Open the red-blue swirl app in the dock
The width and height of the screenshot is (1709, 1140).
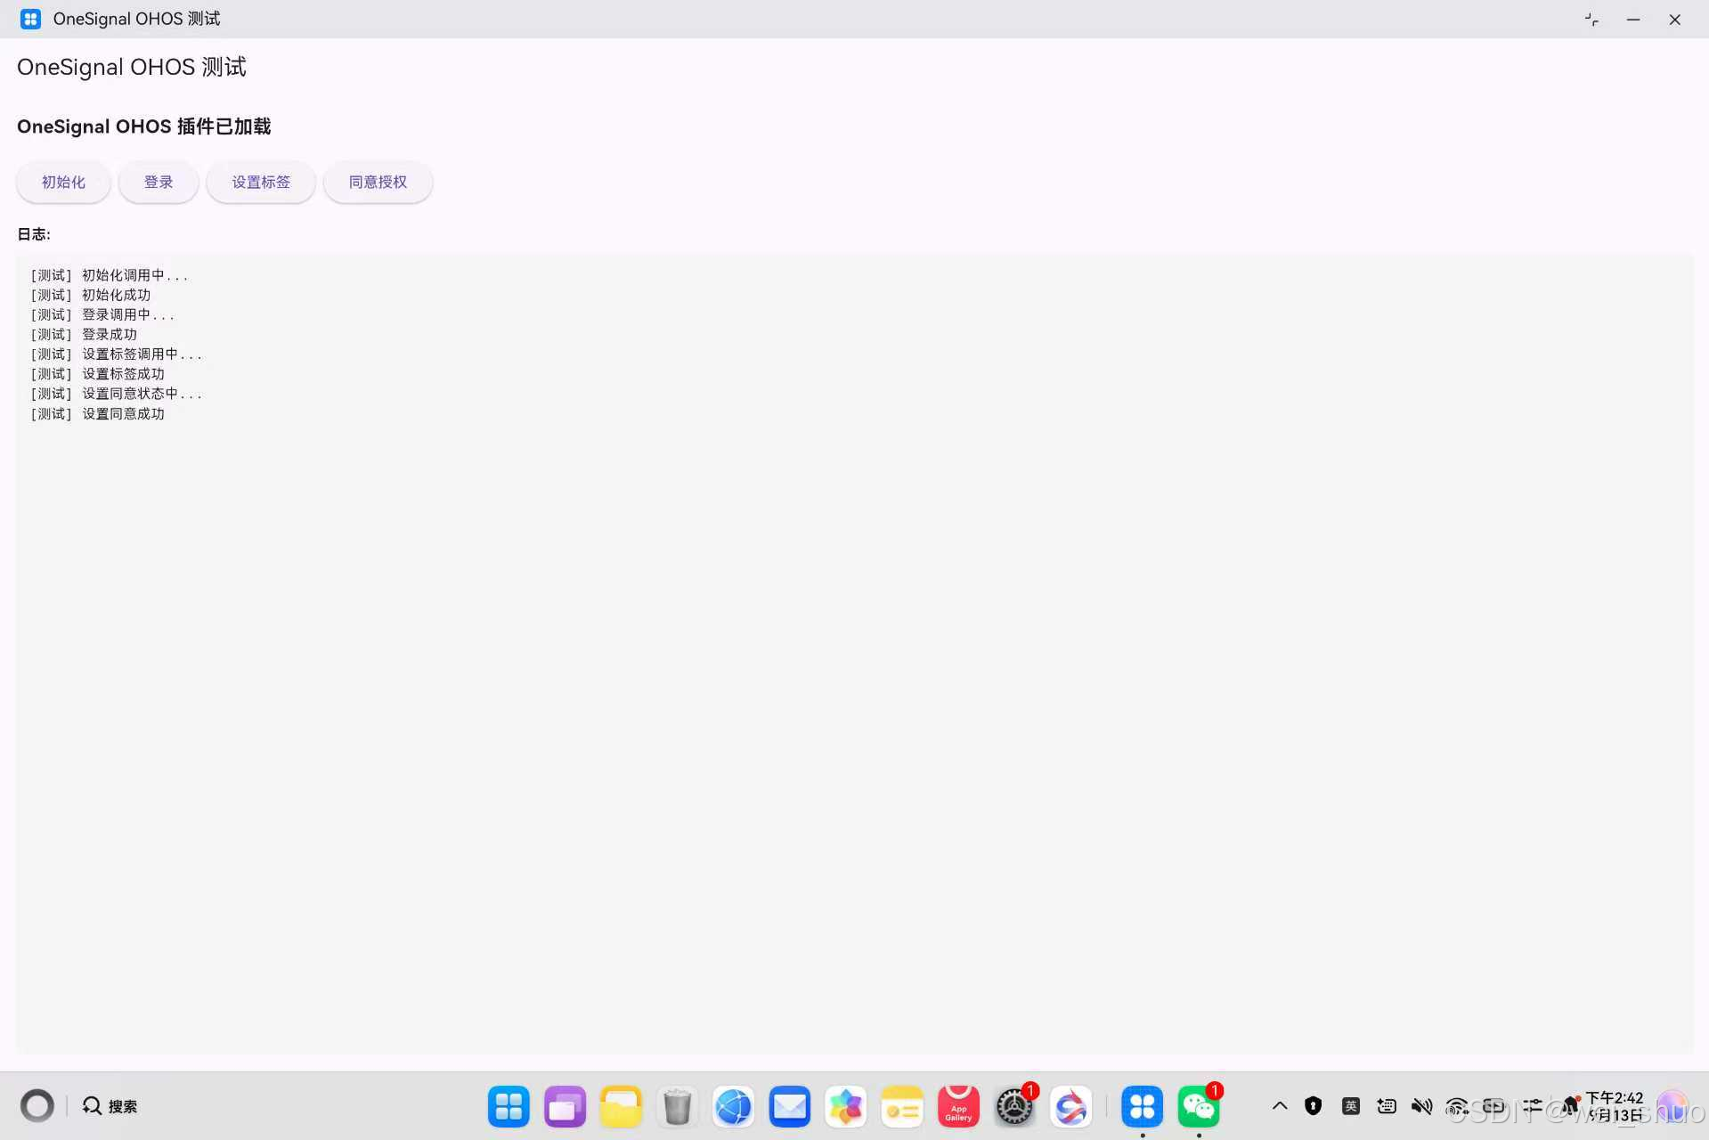coord(1070,1106)
